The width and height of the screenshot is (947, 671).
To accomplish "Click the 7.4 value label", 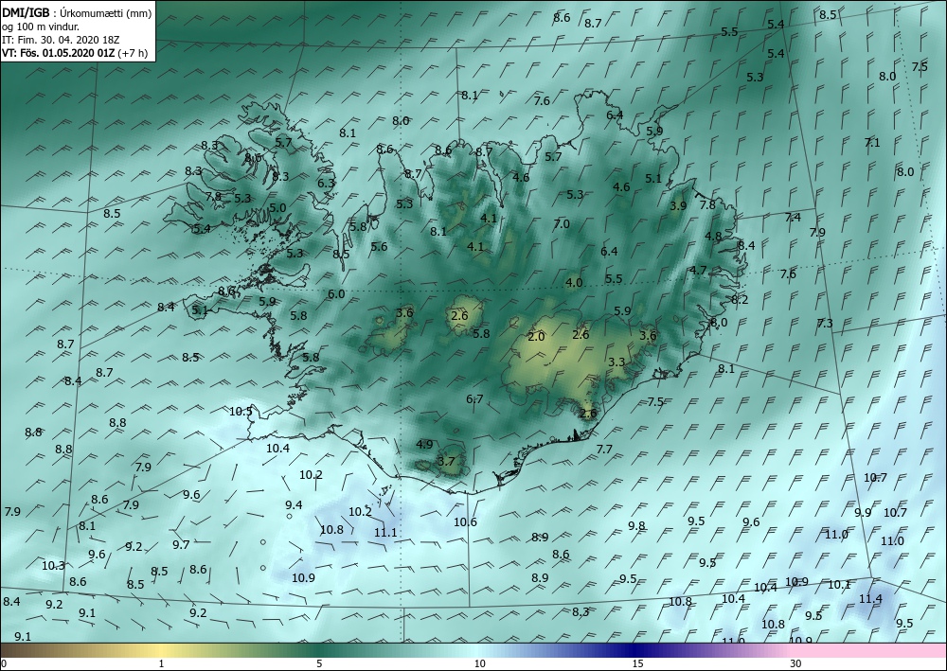I will pos(793,218).
